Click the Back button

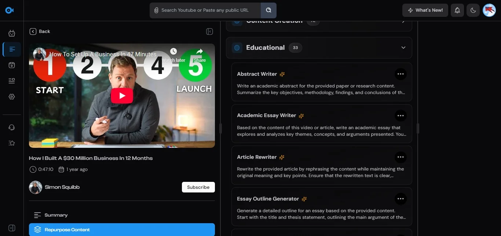coord(40,31)
